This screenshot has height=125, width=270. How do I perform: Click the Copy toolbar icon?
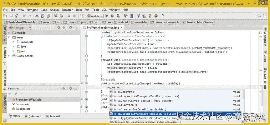point(43,16)
